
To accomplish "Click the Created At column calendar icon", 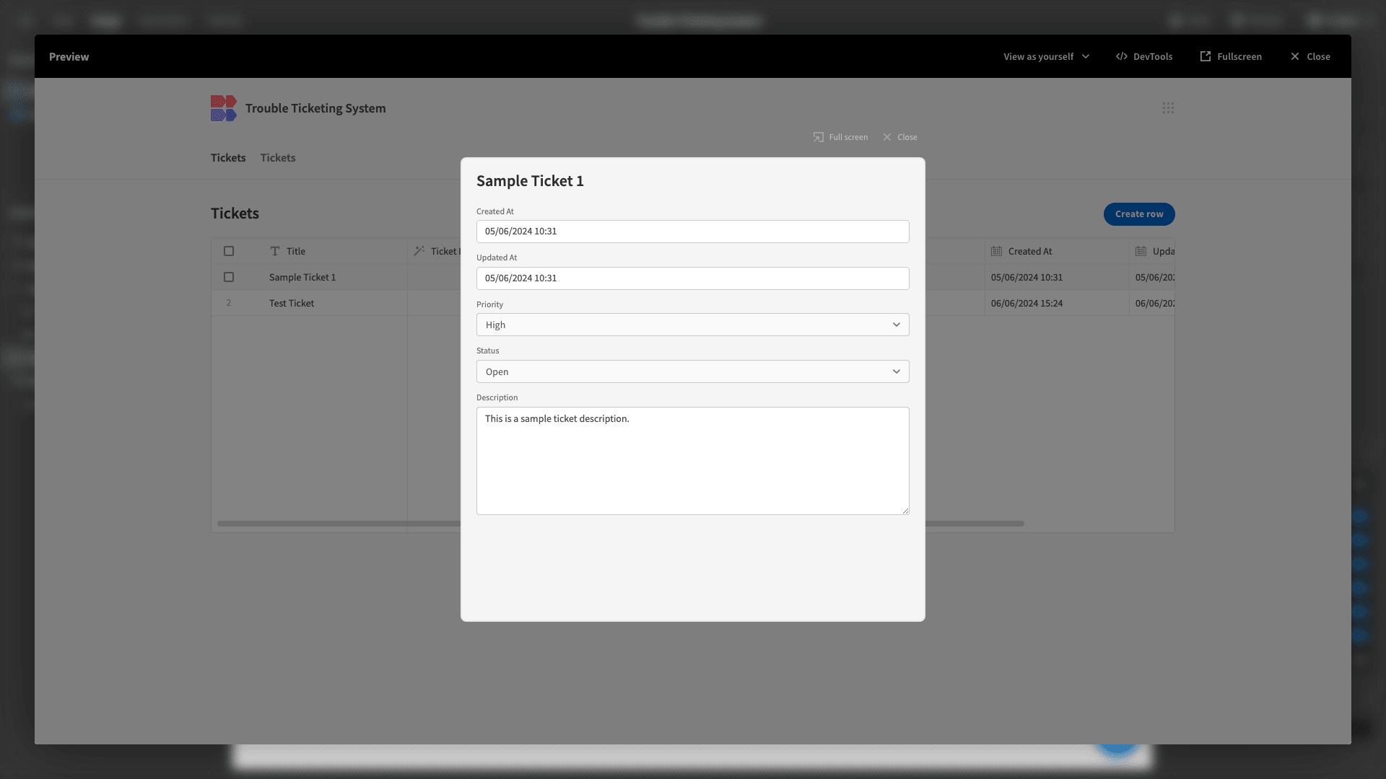I will coord(996,251).
